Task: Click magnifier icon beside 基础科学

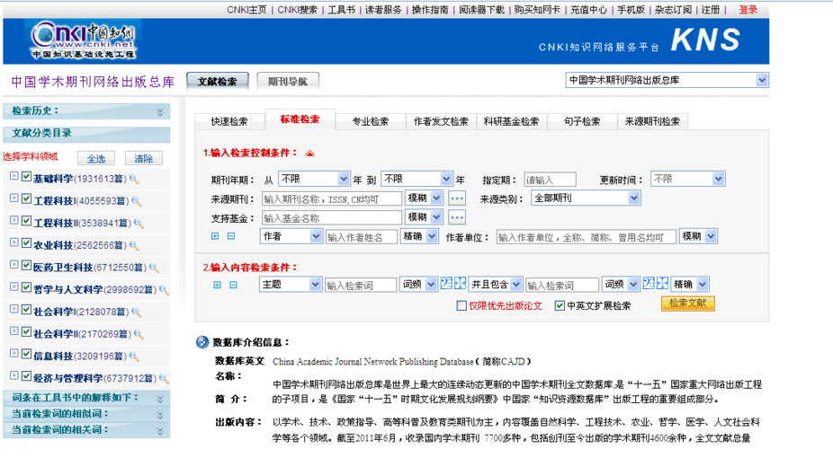Action: (x=134, y=180)
